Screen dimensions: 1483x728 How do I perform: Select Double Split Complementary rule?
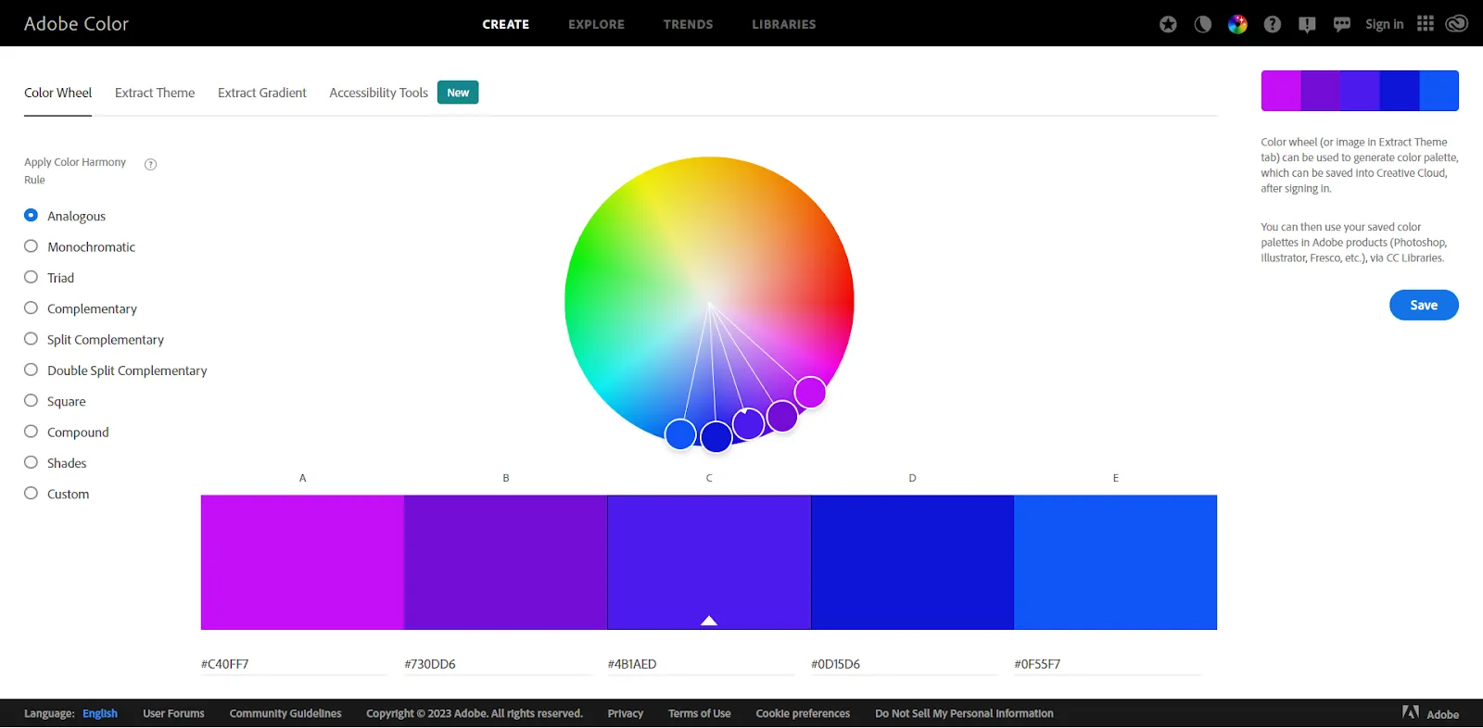[116, 370]
